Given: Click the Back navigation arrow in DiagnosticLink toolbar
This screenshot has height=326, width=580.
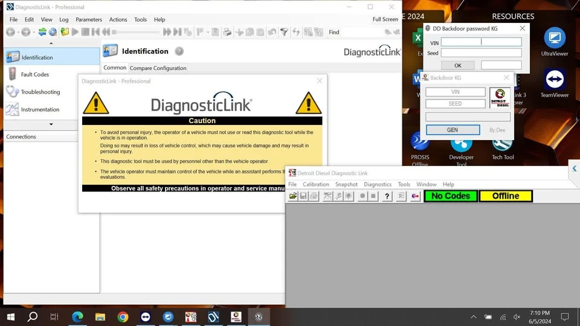Looking at the screenshot, I should click(x=10, y=32).
